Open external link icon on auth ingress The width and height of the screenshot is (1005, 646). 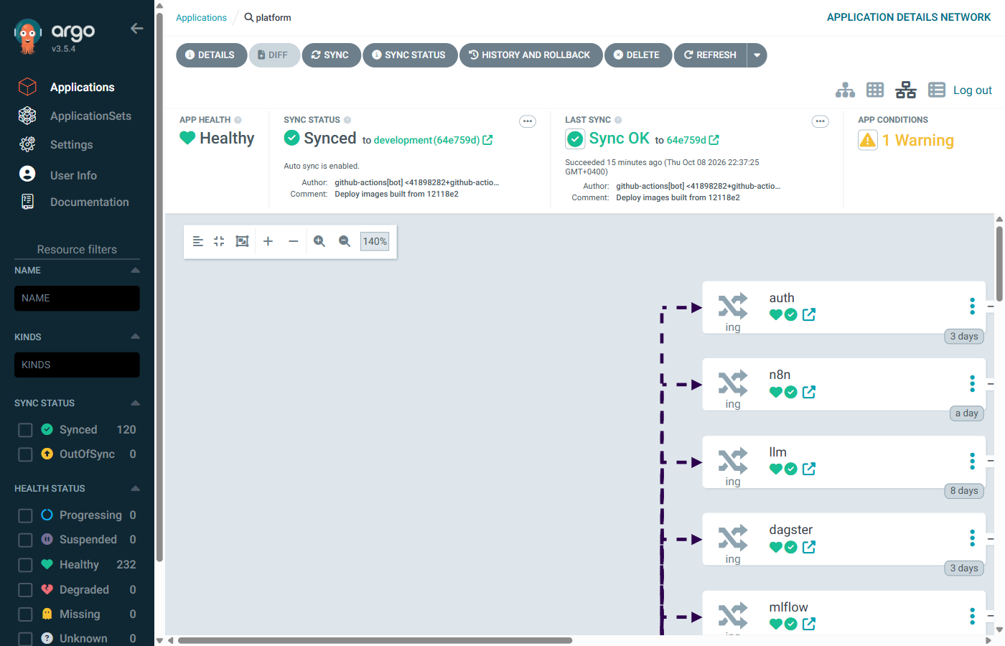[x=809, y=314]
